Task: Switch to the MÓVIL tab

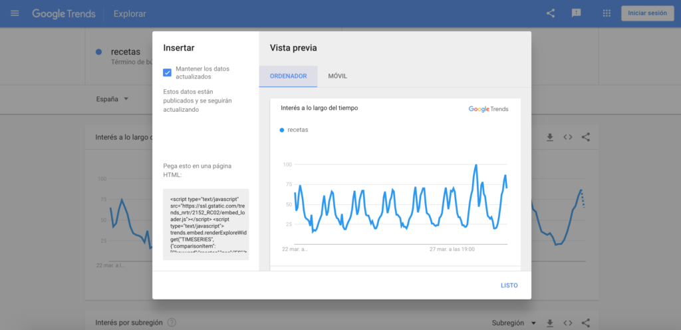Action: [x=337, y=76]
